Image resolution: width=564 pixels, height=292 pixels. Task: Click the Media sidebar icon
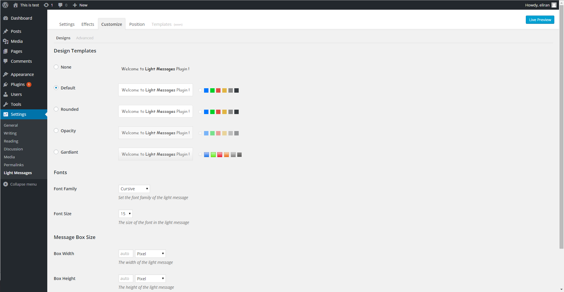click(x=6, y=41)
